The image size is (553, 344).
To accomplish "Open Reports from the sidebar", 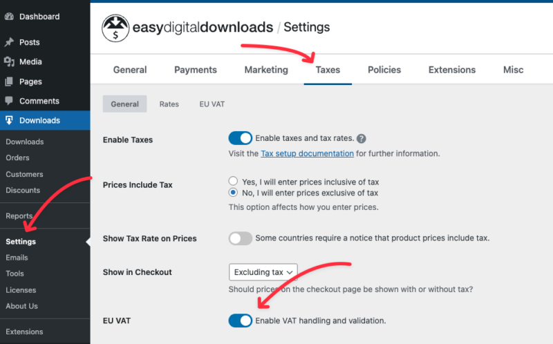I will [x=19, y=216].
